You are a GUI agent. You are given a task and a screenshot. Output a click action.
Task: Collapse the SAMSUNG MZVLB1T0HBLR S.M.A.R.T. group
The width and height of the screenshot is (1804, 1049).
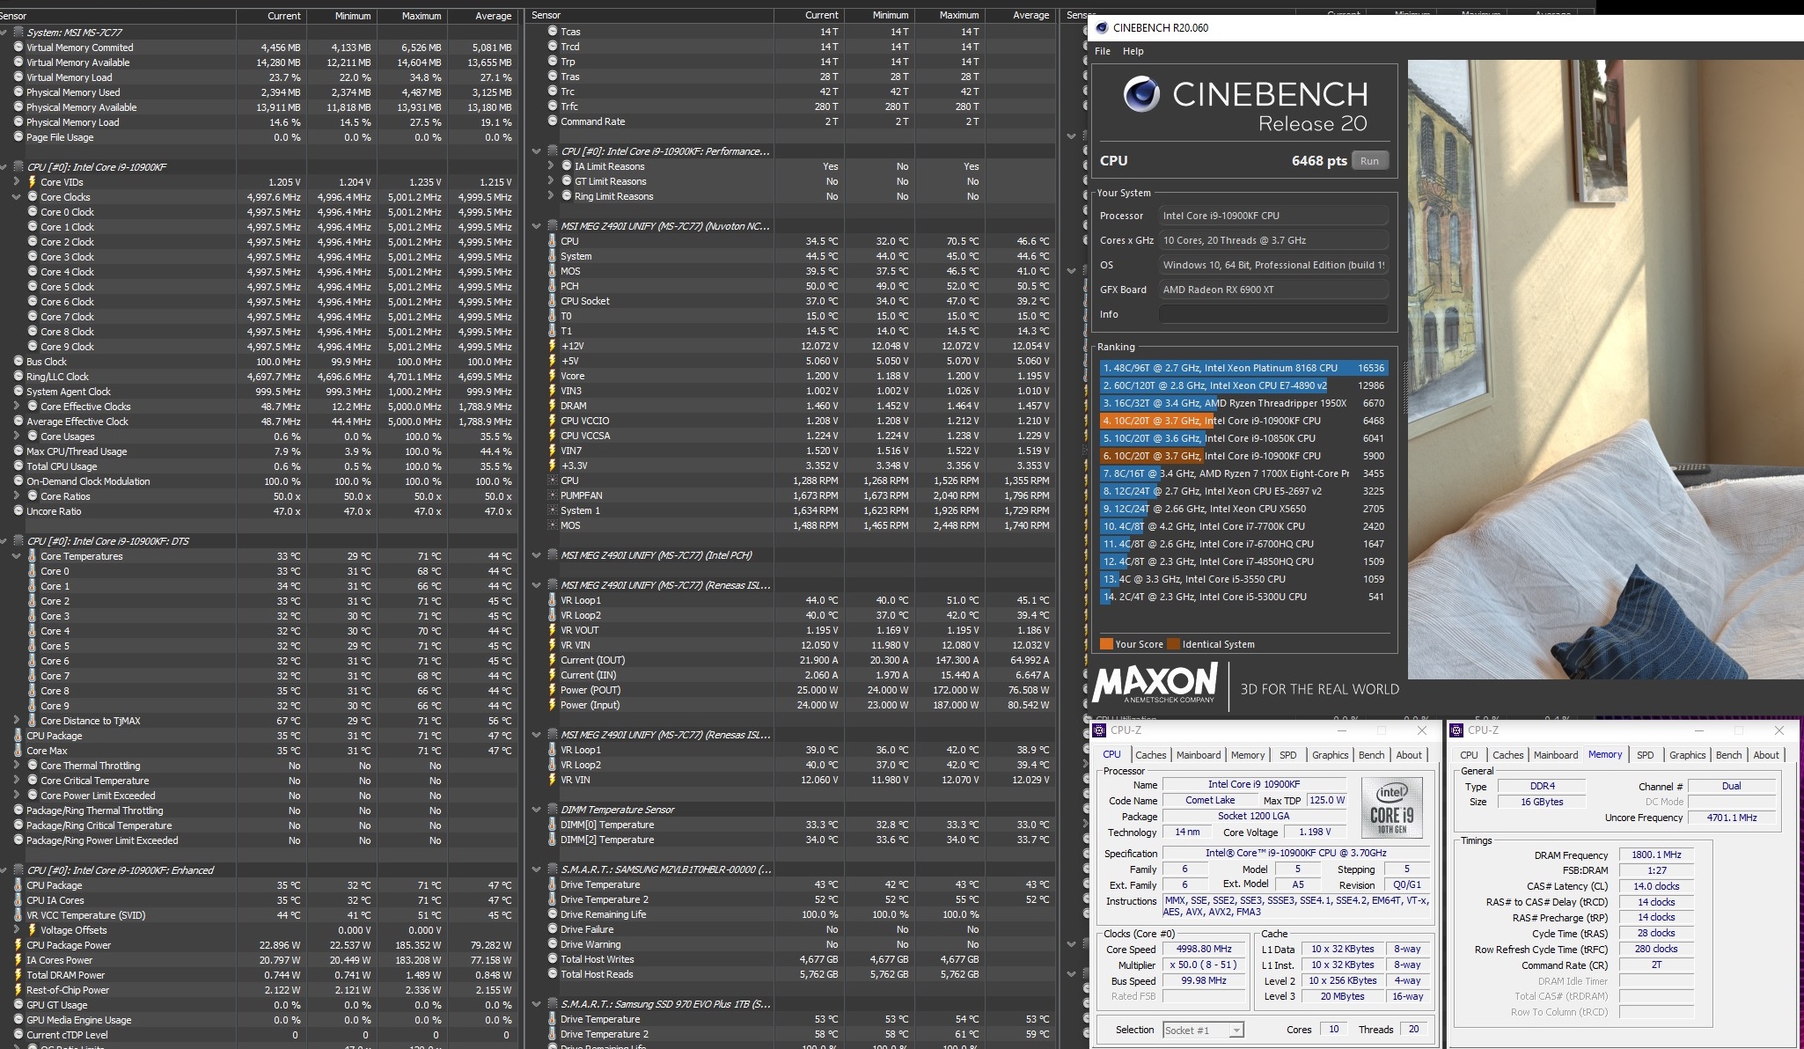point(536,869)
